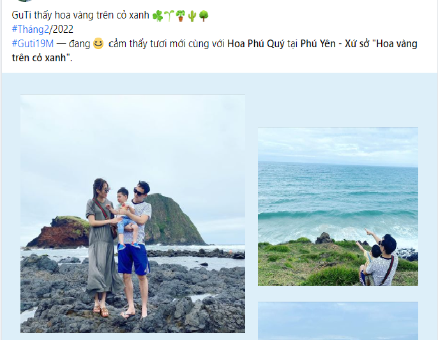438x340 pixels.
Task: Click the potted plant emoji
Action: pos(181,16)
